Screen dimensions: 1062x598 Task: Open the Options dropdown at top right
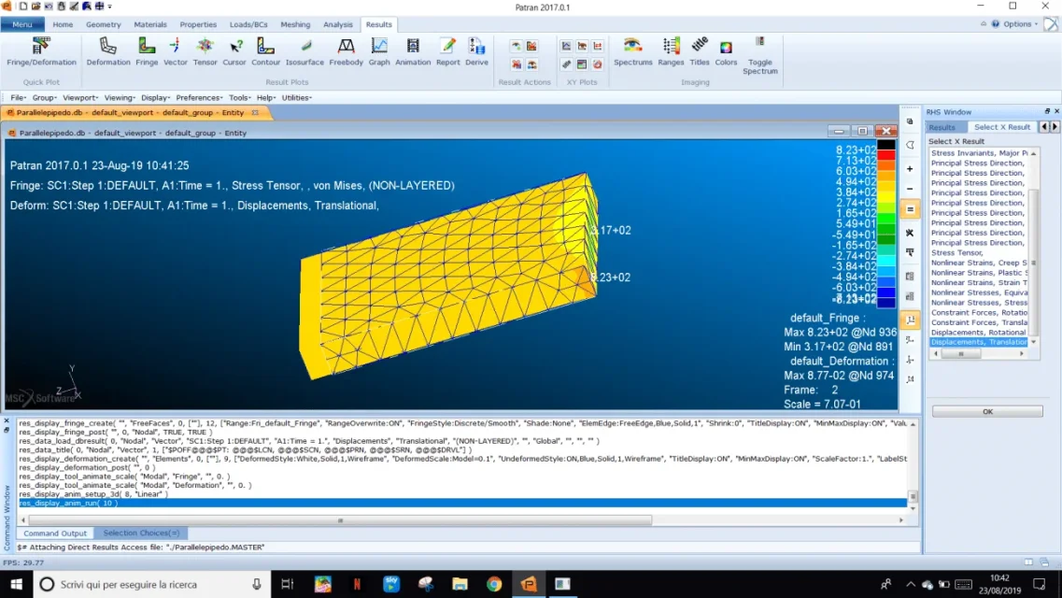point(1019,24)
